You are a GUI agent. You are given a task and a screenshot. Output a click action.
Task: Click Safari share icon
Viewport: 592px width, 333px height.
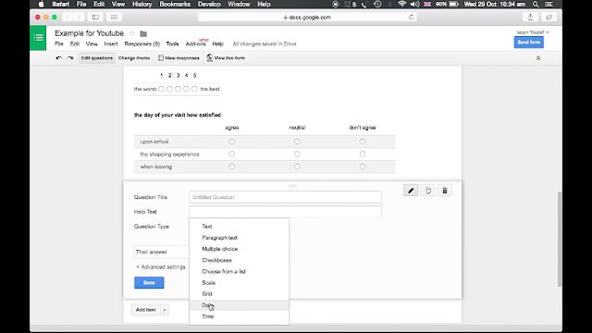coord(530,17)
